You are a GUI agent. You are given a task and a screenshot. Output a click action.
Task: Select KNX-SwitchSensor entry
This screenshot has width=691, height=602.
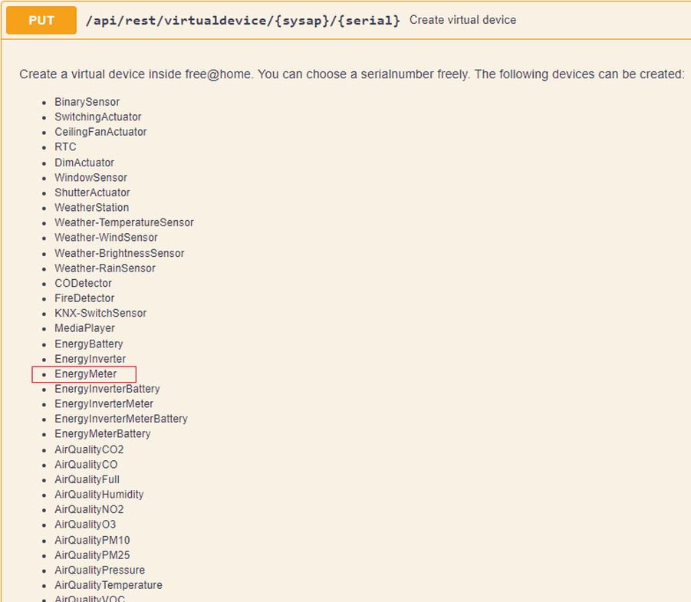coord(100,314)
